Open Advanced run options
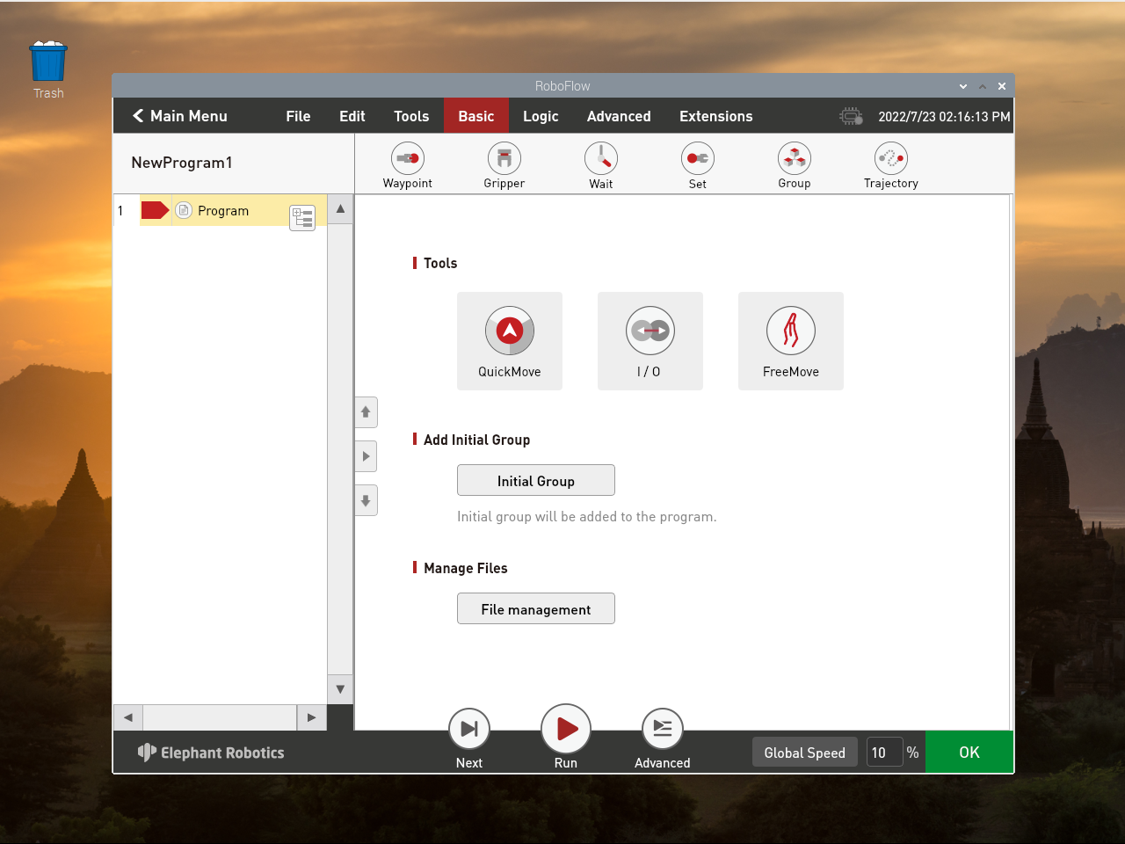Image resolution: width=1125 pixels, height=844 pixels. click(662, 729)
